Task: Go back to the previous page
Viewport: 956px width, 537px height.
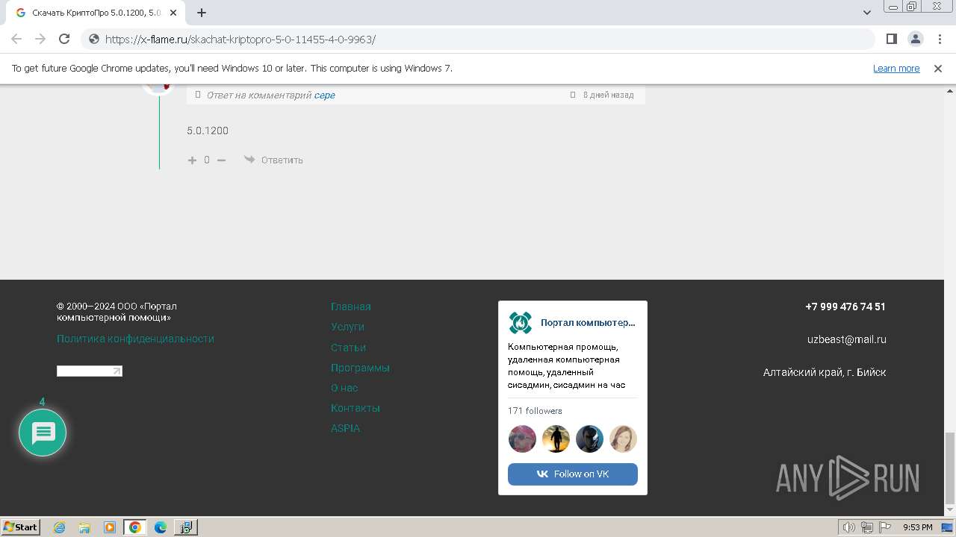Action: [x=16, y=39]
